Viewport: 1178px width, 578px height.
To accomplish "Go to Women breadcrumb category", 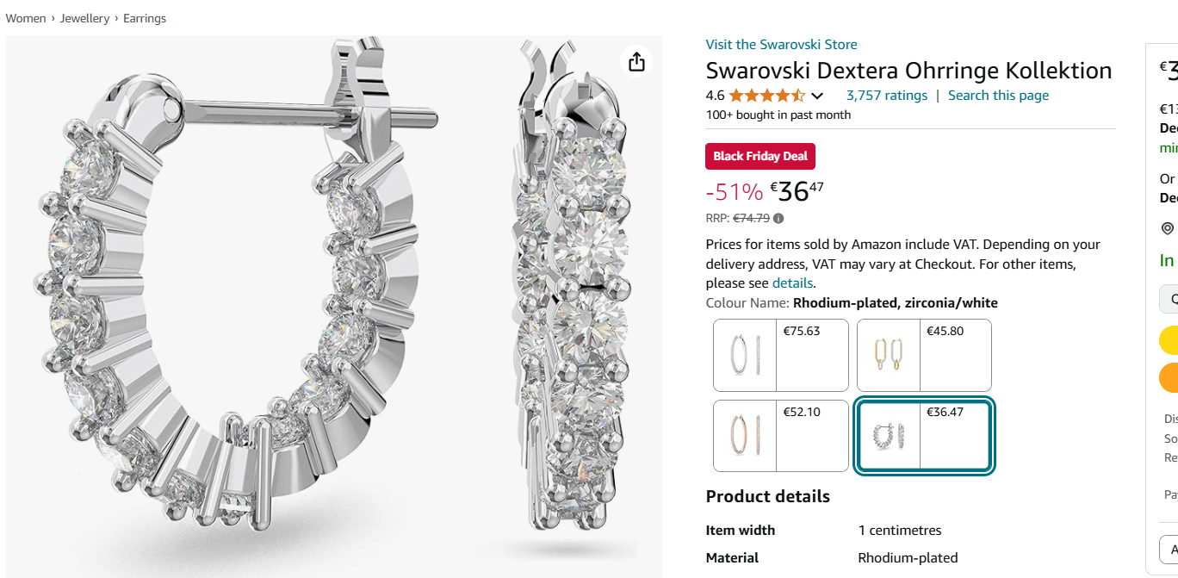I will click(x=26, y=18).
